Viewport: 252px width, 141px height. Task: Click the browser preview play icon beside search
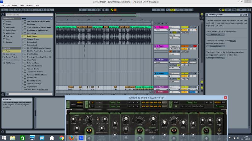pos(3,14)
